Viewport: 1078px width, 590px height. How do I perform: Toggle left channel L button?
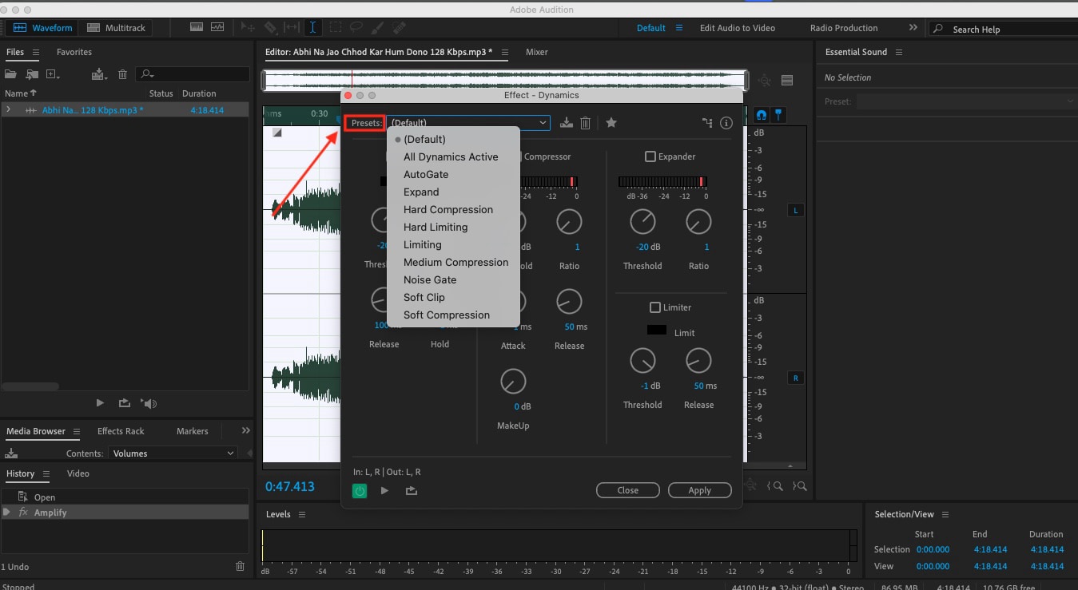click(796, 210)
